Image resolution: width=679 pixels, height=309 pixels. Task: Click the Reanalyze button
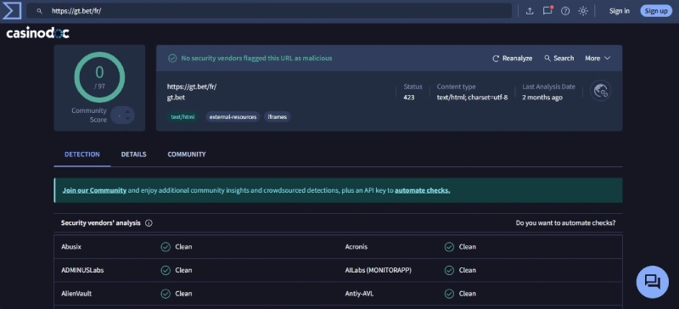click(x=513, y=58)
